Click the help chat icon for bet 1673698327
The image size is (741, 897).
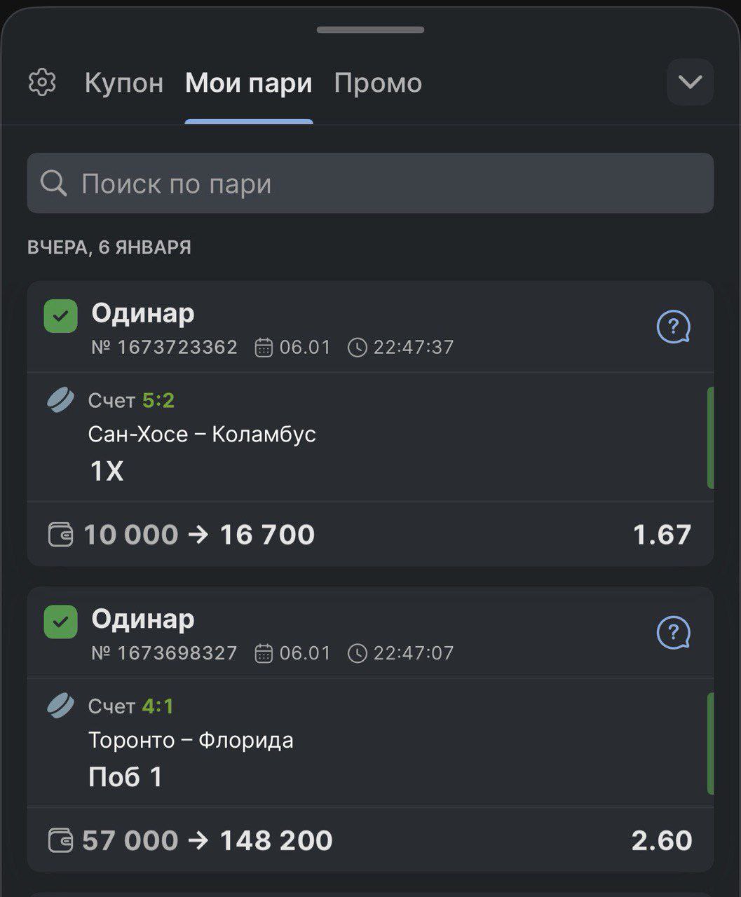(673, 633)
